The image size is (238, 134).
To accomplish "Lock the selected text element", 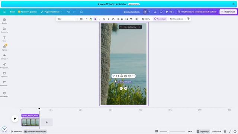I will tap(122, 76).
